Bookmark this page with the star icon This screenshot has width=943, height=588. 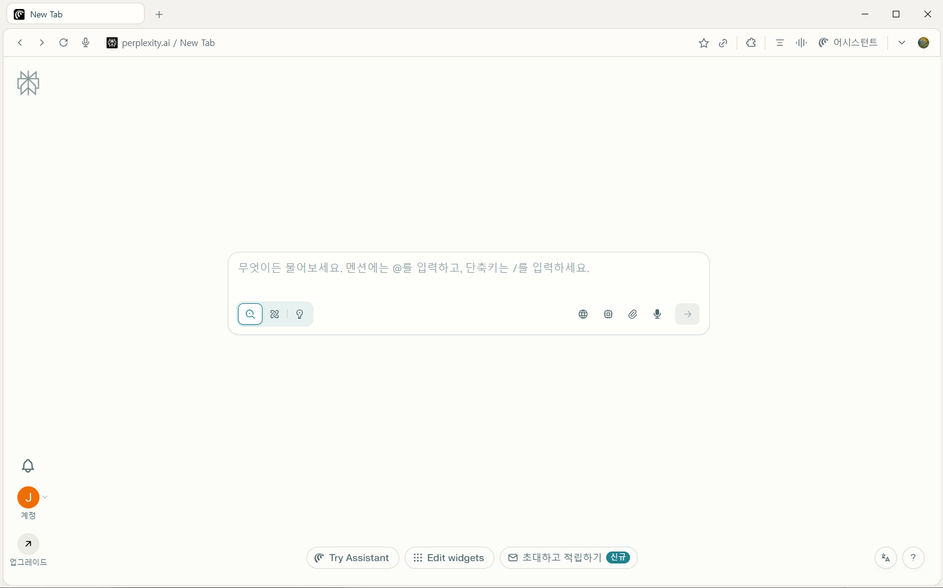(x=704, y=42)
